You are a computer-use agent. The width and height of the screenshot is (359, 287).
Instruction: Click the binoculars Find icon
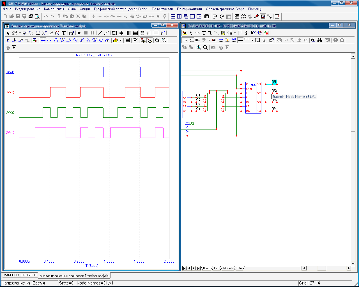(319, 40)
